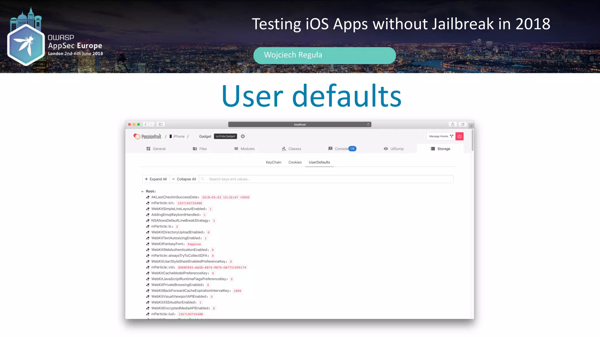This screenshot has height=337, width=600.
Task: Click the WebKitFantasyFont value Papyrus
Action: coord(194,244)
